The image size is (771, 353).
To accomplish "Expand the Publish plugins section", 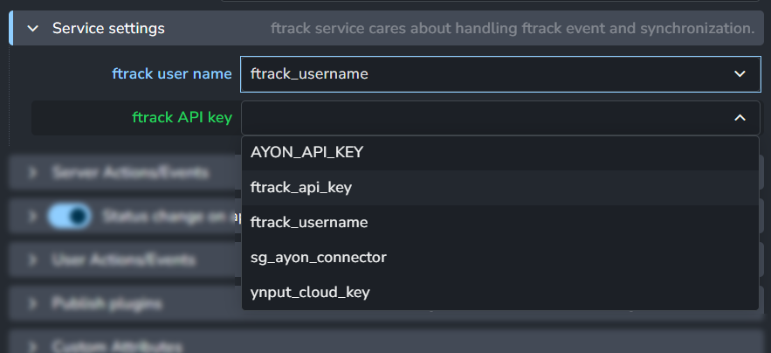I will coord(33,304).
